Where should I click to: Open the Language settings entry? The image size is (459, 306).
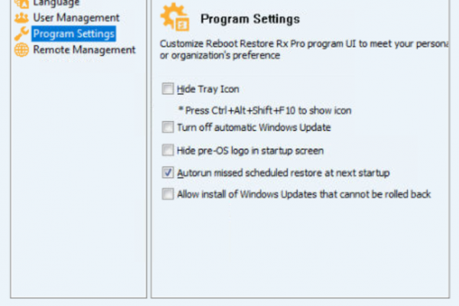tap(56, 3)
